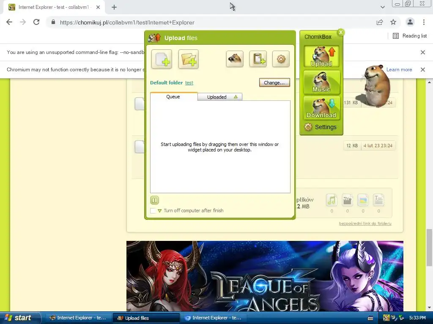The image size is (433, 324).
Task: Open the browser profile icon
Action: (410, 22)
